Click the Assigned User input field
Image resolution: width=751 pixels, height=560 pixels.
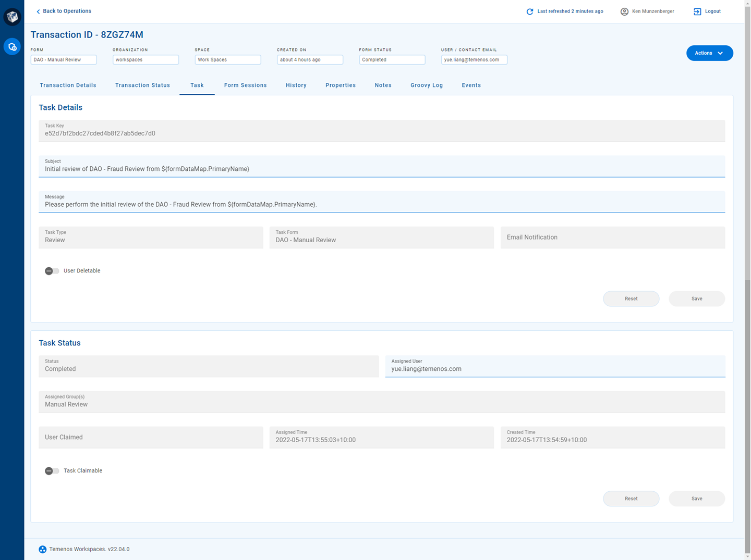pos(554,369)
